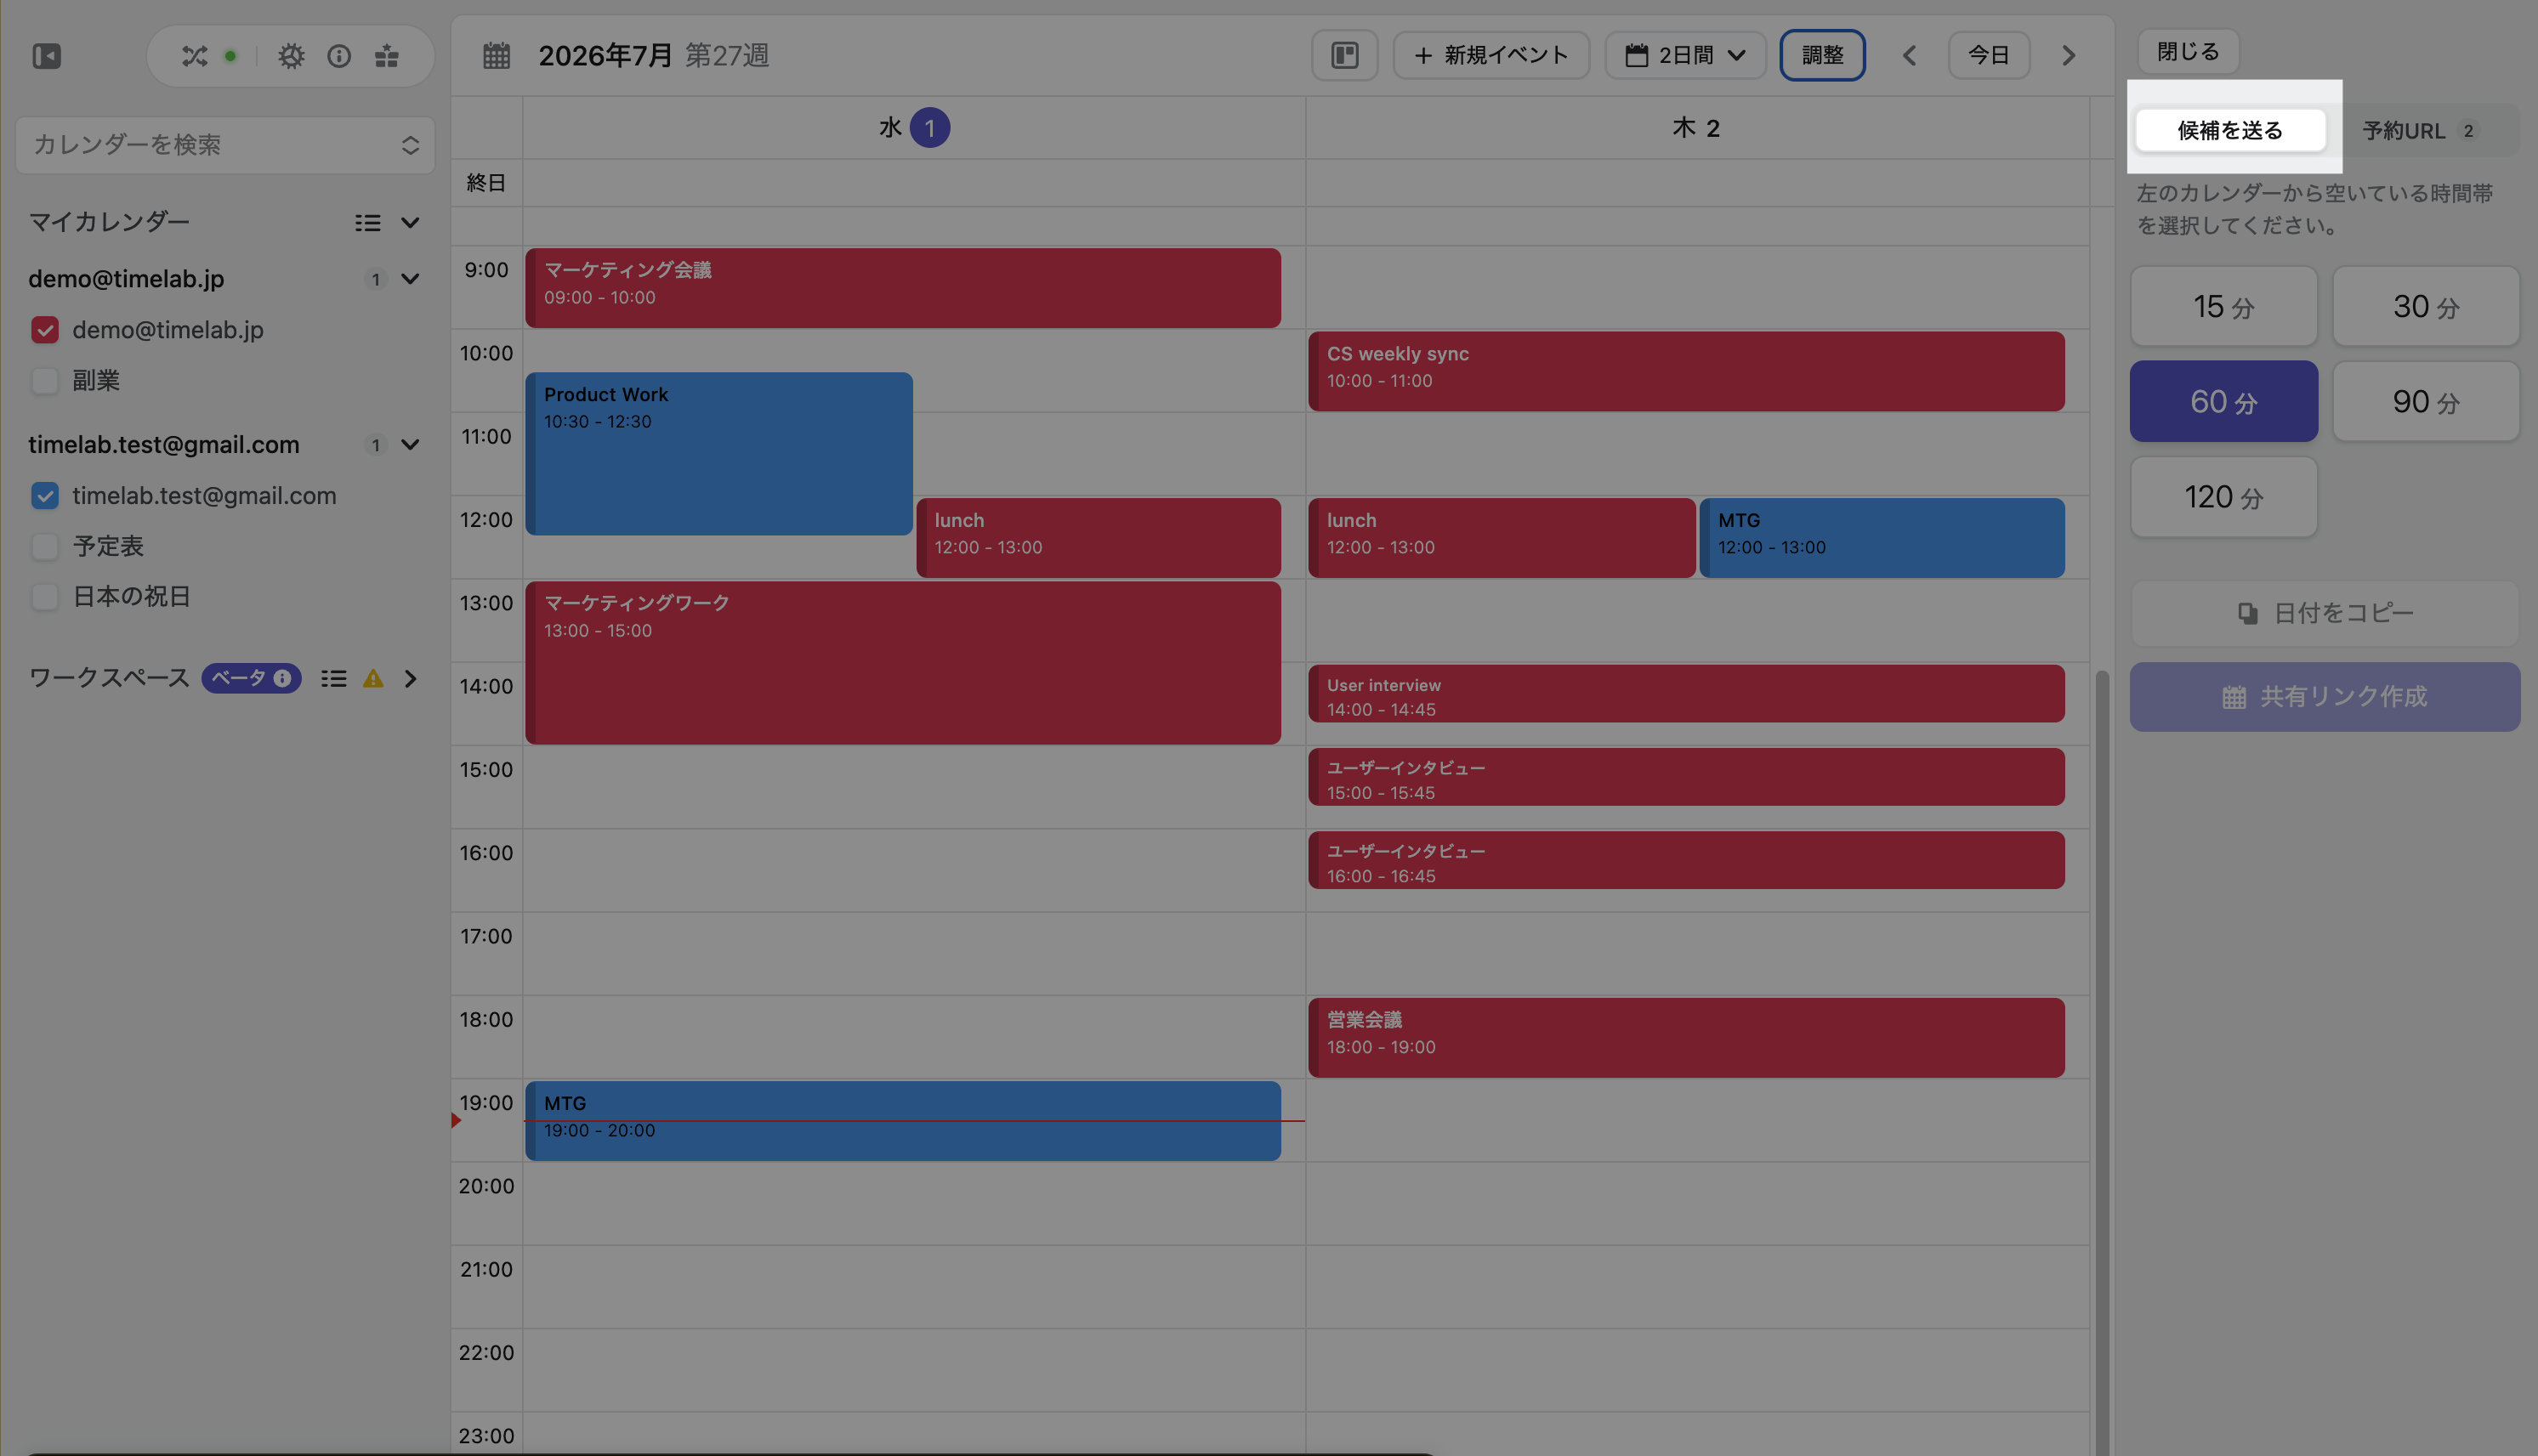Open the マイカレンダー list options icon
This screenshot has width=2538, height=1456.
click(368, 223)
